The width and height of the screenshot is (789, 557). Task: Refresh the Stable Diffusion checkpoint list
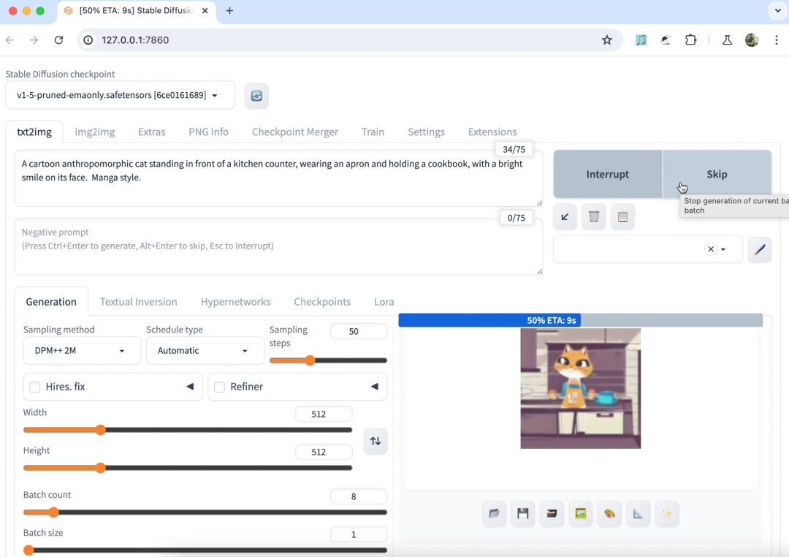click(256, 96)
